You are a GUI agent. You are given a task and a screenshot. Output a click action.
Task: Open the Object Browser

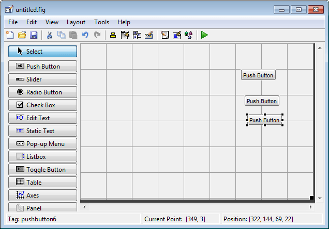[x=188, y=35]
